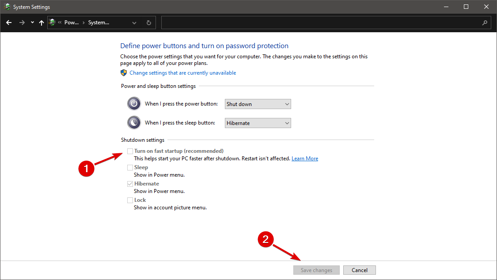Click the forward navigation arrow
The height and width of the screenshot is (280, 497).
pyautogui.click(x=22, y=23)
